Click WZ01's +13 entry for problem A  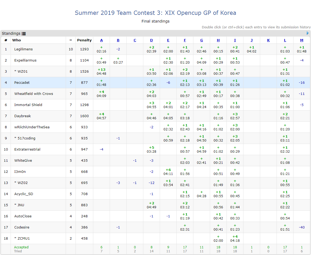pos(101,72)
